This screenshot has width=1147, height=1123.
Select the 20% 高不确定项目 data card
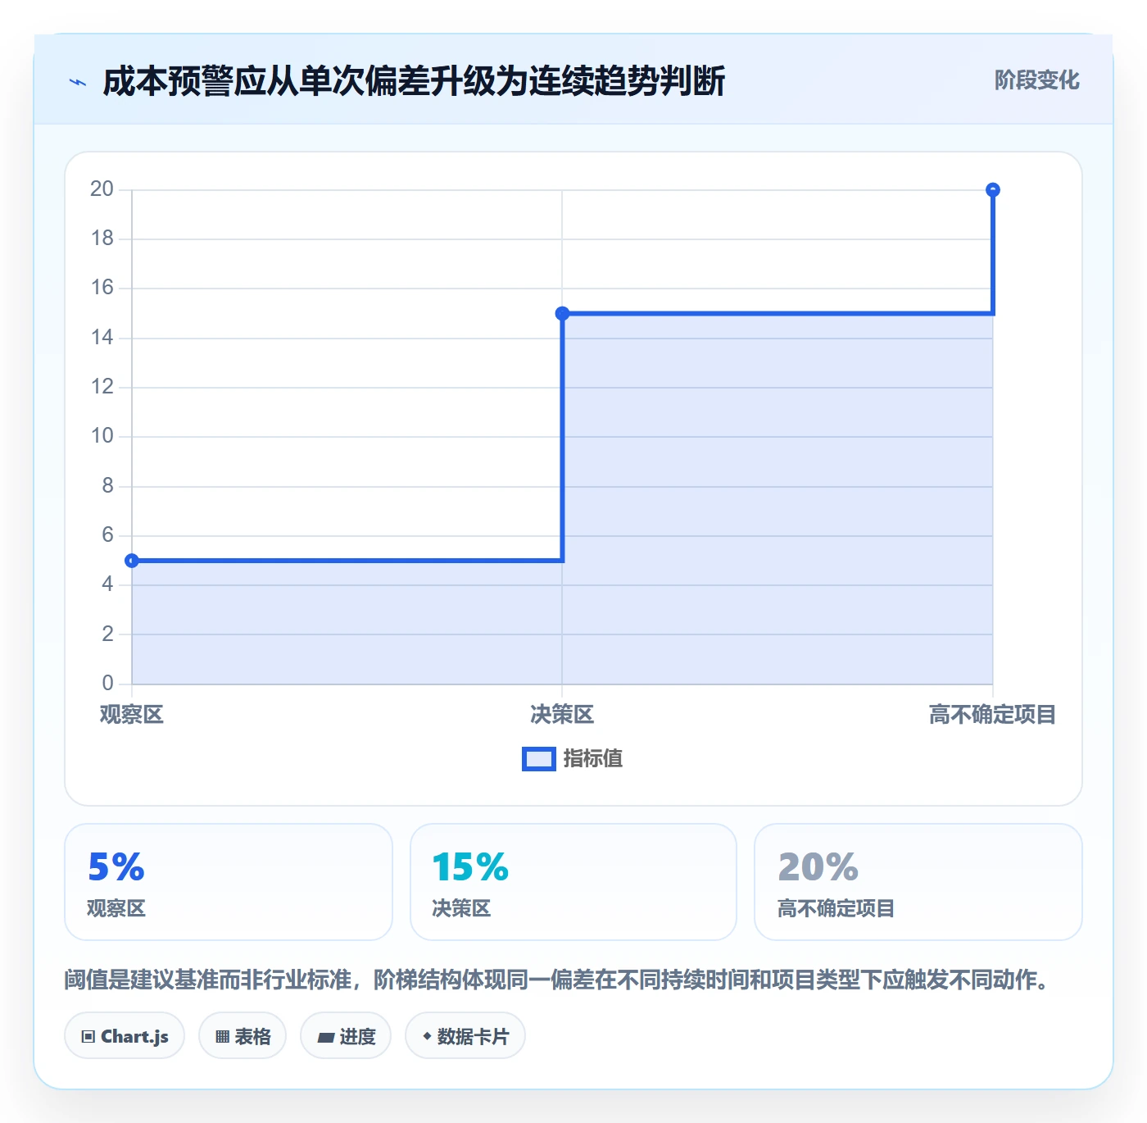click(x=918, y=882)
